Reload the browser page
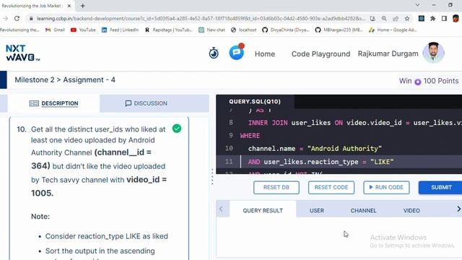This screenshot has width=462, height=260. (17, 18)
